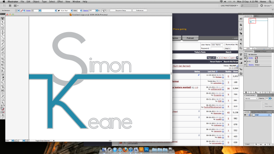This screenshot has height=154, width=274.
Task: Select the Lasso tool
Action: pos(3,28)
